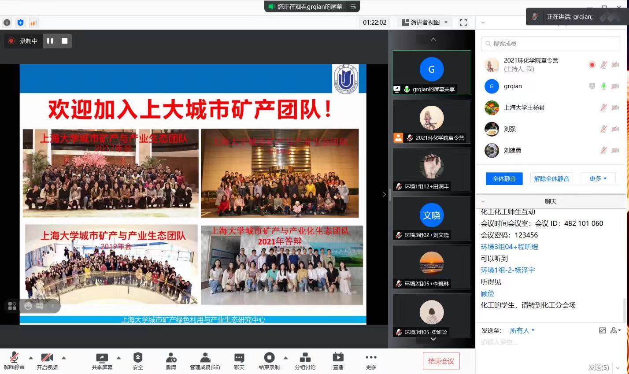Click the Live Stream (直播) icon
629x374 pixels.
(338, 357)
